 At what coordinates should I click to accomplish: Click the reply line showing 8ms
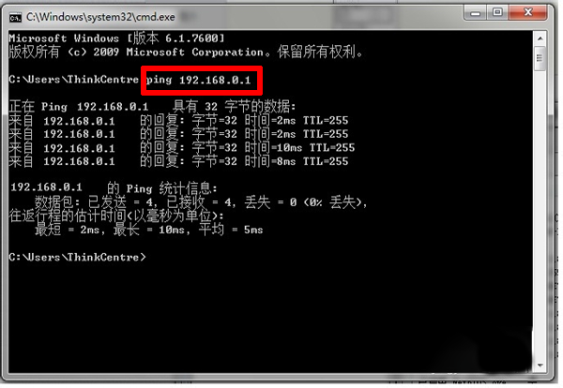[180, 161]
